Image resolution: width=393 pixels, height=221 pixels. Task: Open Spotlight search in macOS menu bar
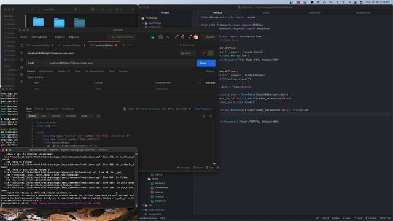click(x=349, y=2)
